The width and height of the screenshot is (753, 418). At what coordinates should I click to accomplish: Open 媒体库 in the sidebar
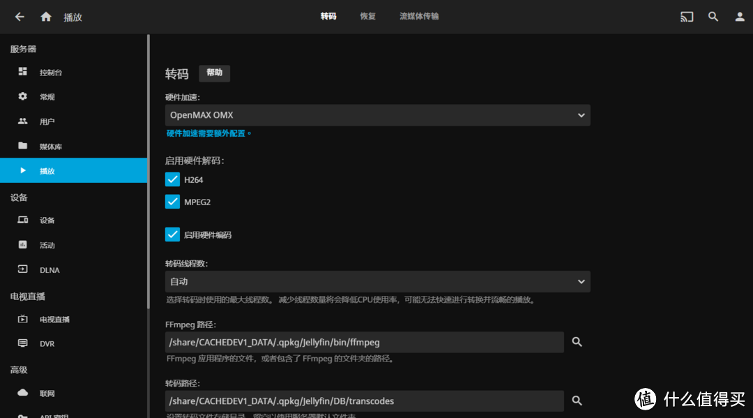pos(73,146)
